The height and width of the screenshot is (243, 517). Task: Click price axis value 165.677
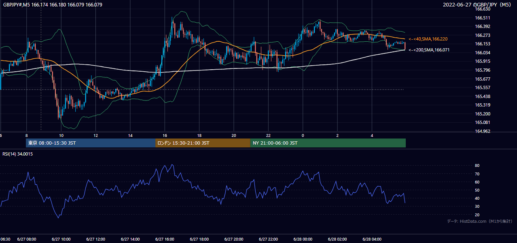[x=483, y=79]
